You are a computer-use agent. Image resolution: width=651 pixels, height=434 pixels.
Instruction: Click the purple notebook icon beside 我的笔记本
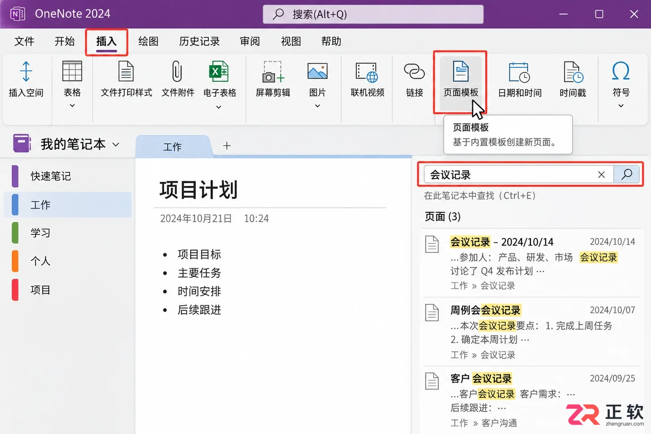coord(22,144)
